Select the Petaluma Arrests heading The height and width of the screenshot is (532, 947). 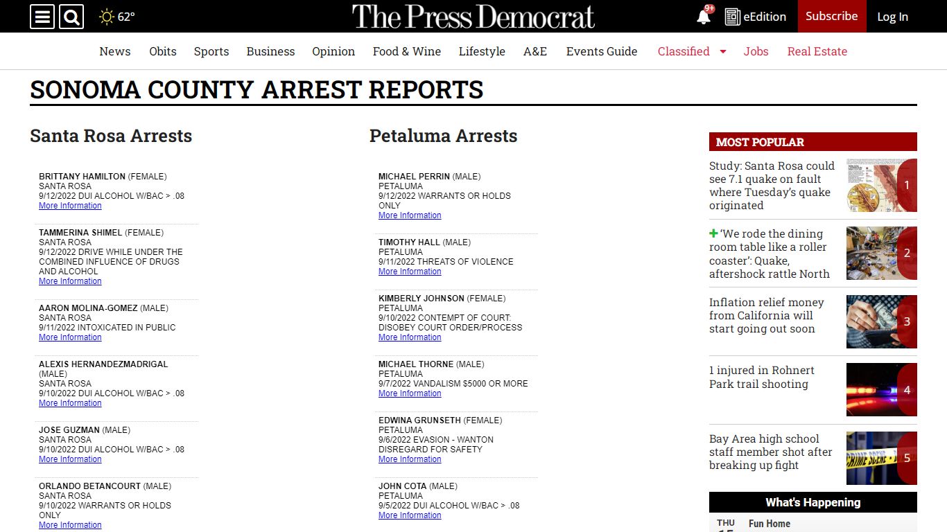click(444, 136)
